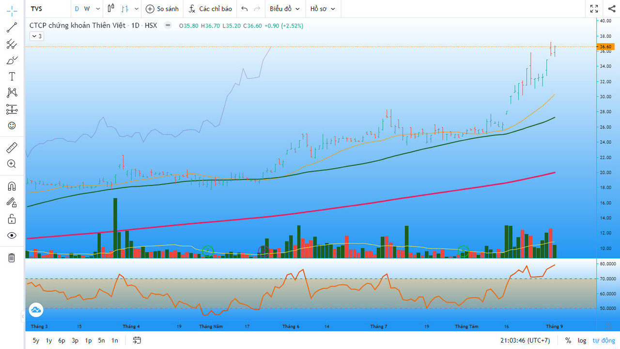Open the Hồ sơ dropdown menu
620x349 pixels.
[323, 9]
